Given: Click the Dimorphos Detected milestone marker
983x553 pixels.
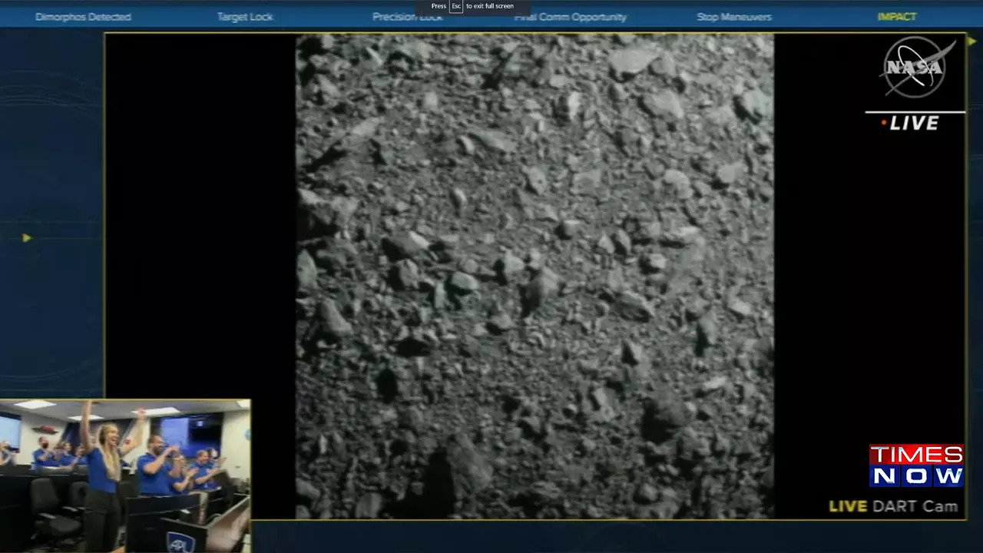Looking at the screenshot, I should click(83, 16).
